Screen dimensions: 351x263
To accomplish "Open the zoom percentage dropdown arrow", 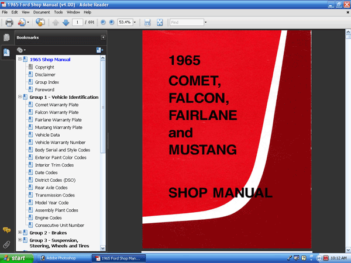I will [135, 22].
